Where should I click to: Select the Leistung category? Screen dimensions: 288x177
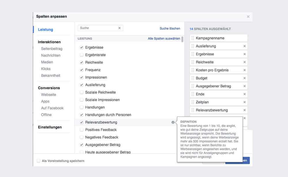pos(46,29)
